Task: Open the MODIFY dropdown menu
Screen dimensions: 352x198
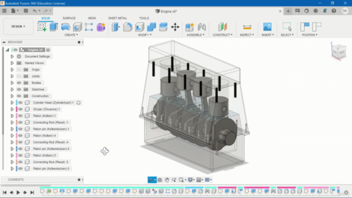Action: click(145, 35)
